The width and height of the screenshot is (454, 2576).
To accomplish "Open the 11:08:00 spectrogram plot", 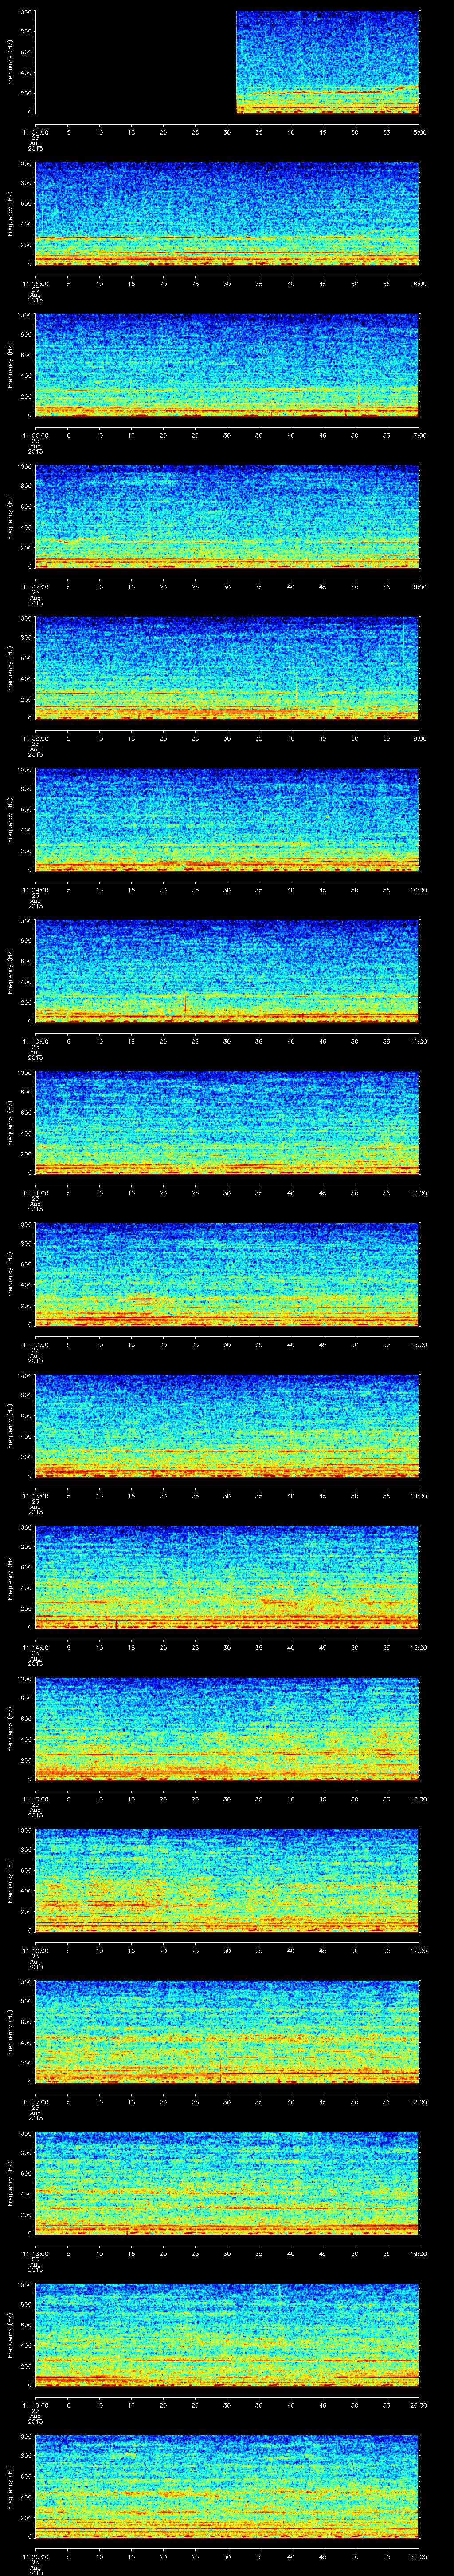I will 227,668.
